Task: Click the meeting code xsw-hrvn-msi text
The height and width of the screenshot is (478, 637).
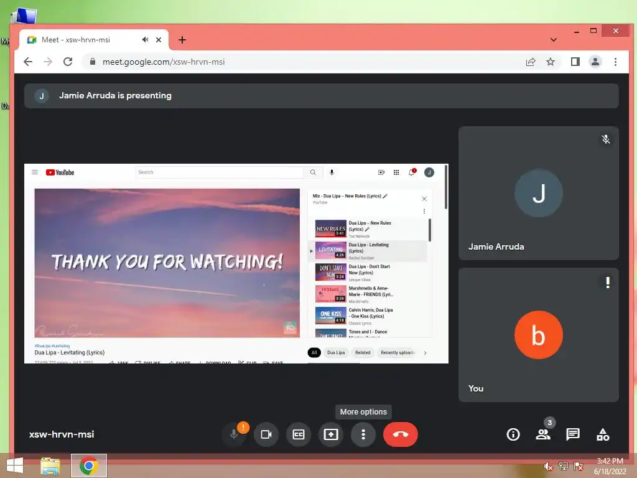Action: [62, 434]
